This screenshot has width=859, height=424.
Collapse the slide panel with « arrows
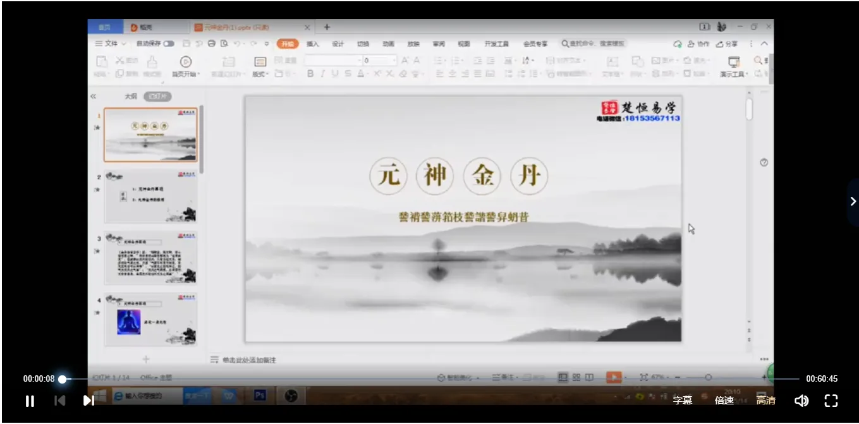pos(94,97)
